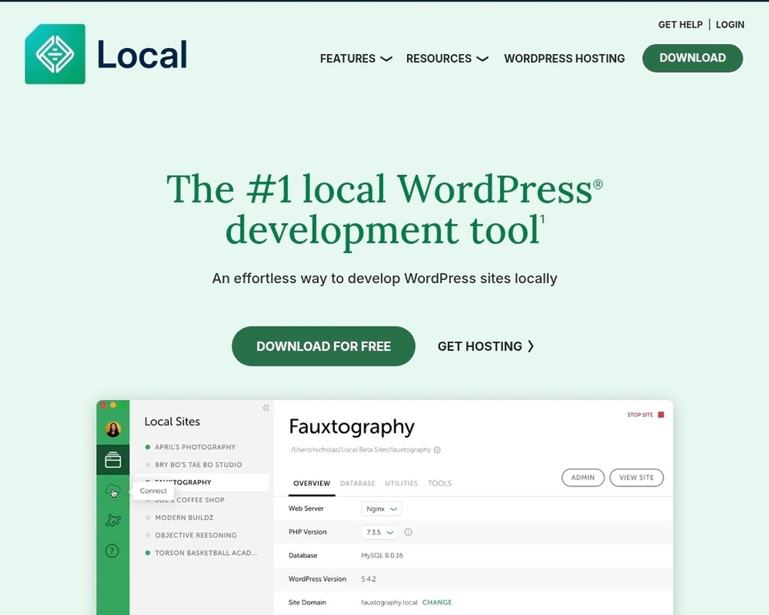Switch to the Database tab

pos(357,484)
